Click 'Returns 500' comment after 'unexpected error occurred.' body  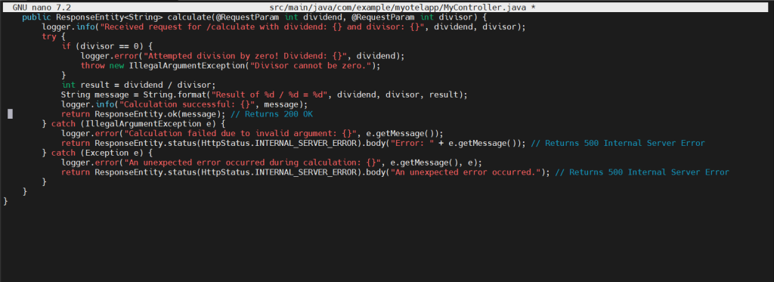point(642,172)
